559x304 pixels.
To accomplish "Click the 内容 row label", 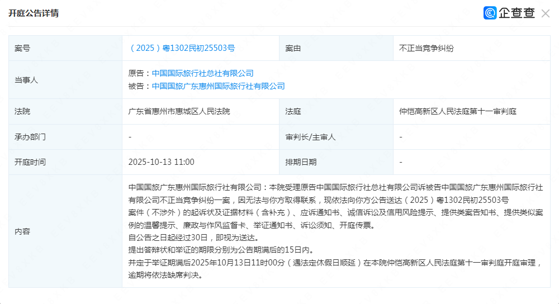I will [22, 231].
